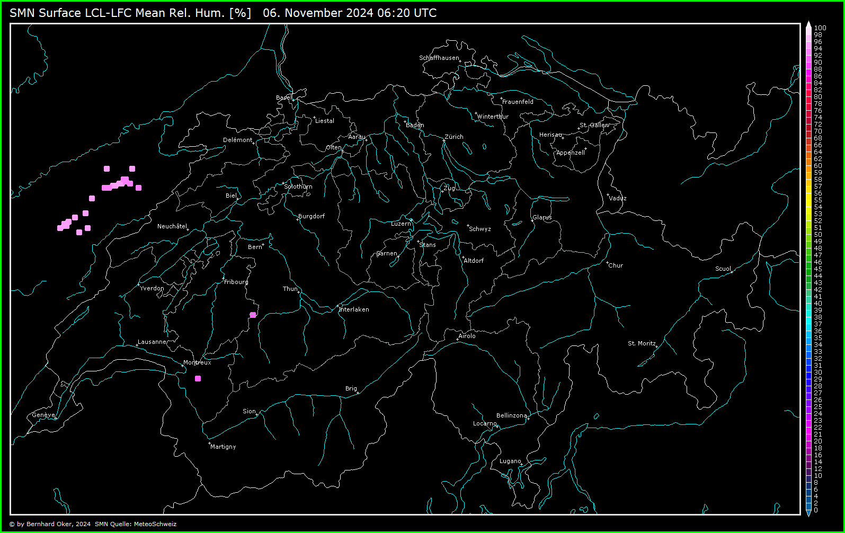Select the Luzern city label

401,224
